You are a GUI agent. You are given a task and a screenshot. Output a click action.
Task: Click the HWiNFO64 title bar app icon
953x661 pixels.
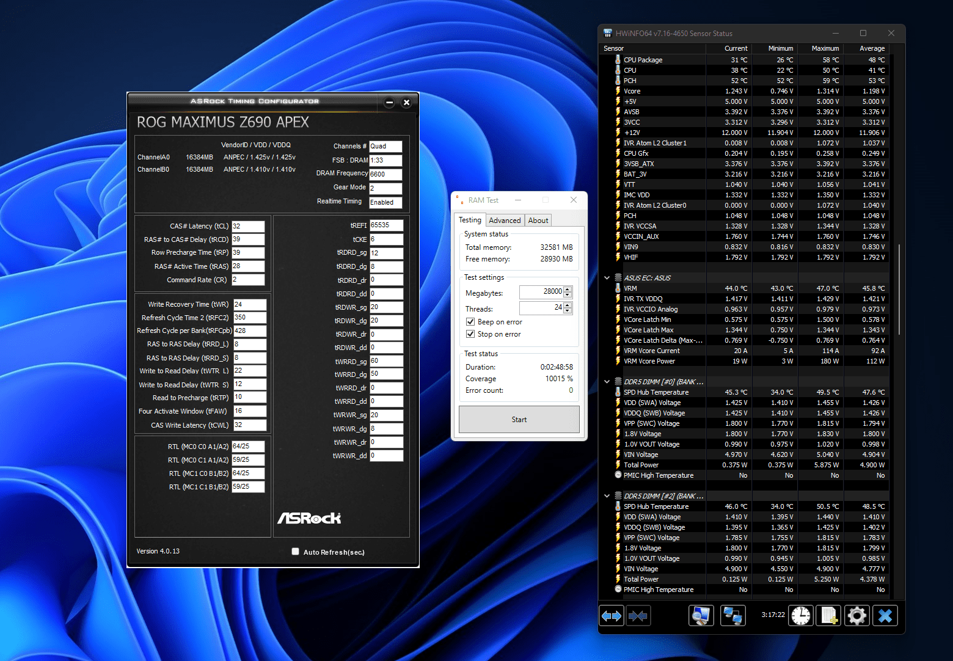coord(608,33)
